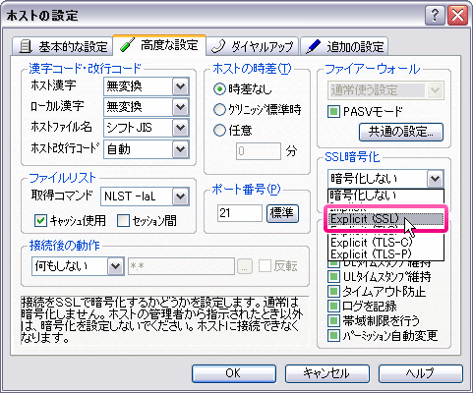Confirm settings with the OK button
This screenshot has height=393, width=473.
(234, 373)
